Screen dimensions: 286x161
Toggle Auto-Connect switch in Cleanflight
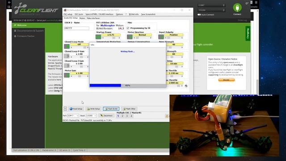[199, 15]
